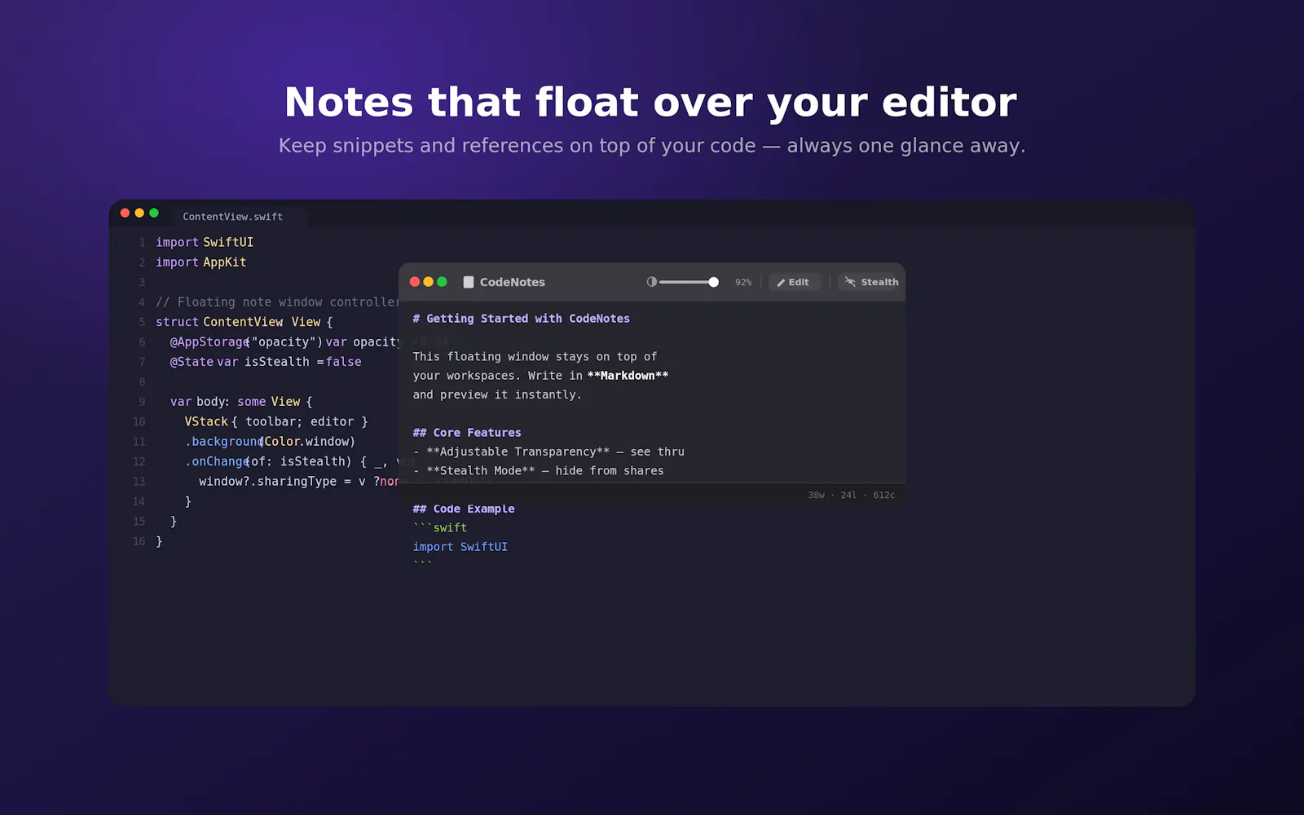Viewport: 1304px width, 815px height.
Task: Close the CodeNotes floating window
Action: (x=415, y=282)
